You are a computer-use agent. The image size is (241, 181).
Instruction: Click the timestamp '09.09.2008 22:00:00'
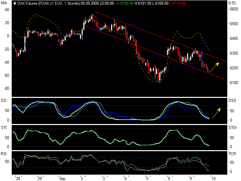coord(97,3)
